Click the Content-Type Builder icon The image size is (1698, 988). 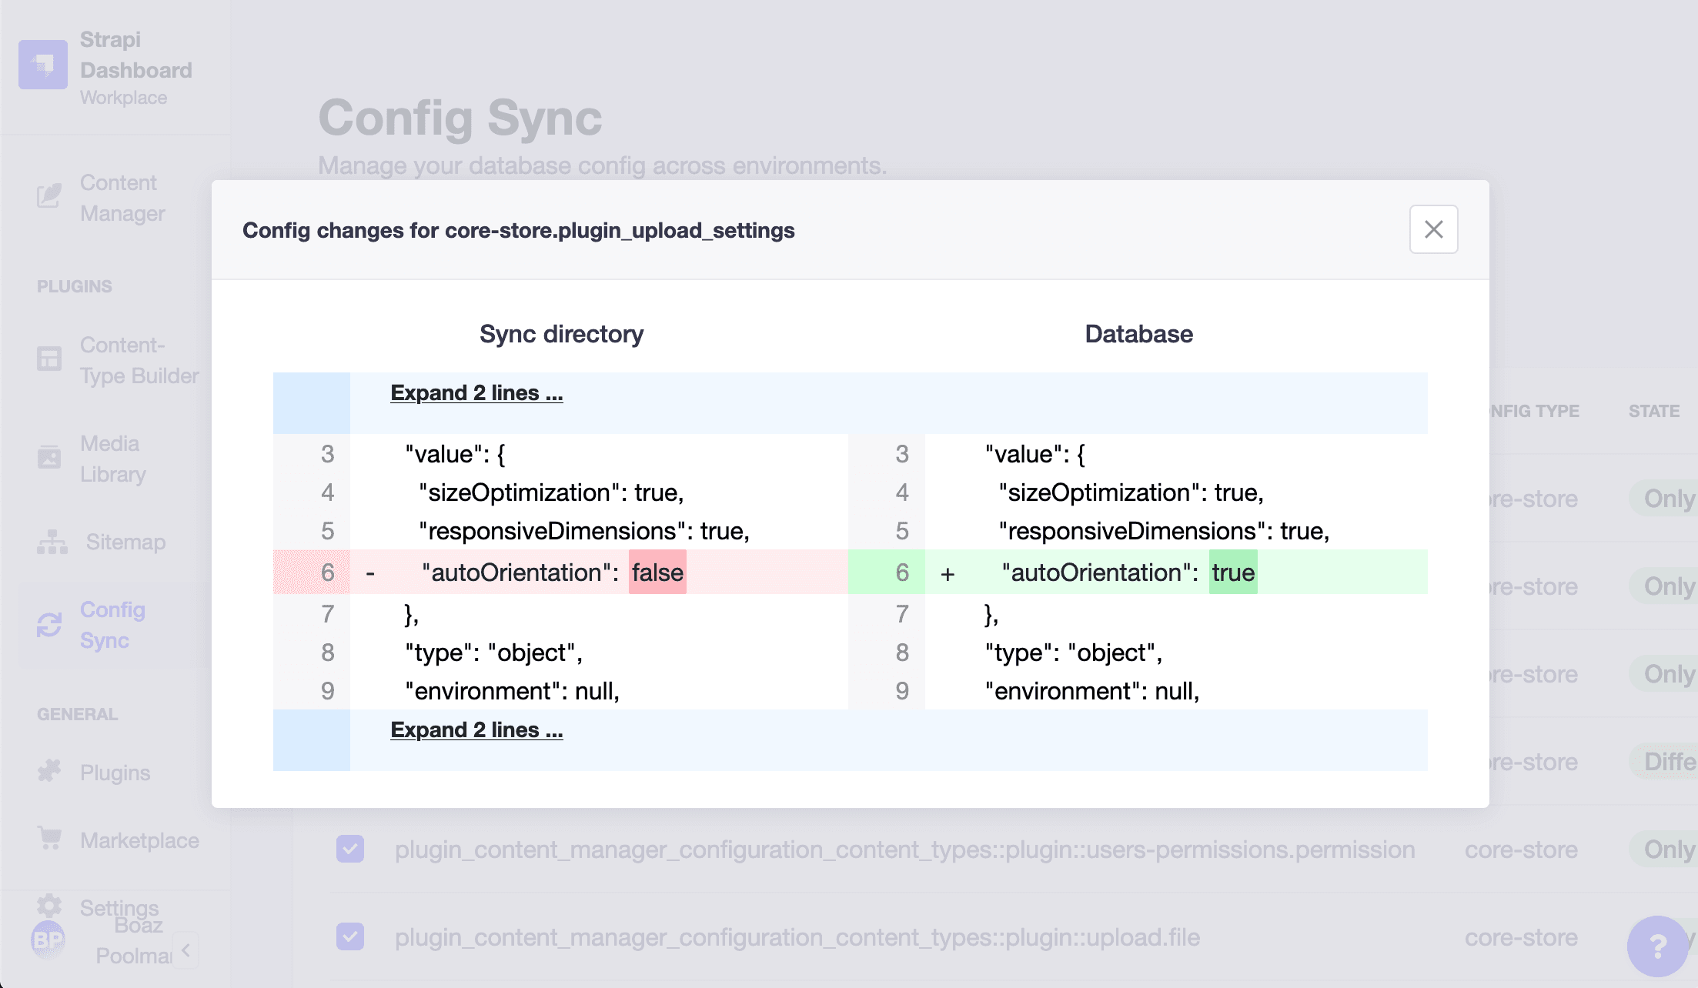(x=48, y=362)
